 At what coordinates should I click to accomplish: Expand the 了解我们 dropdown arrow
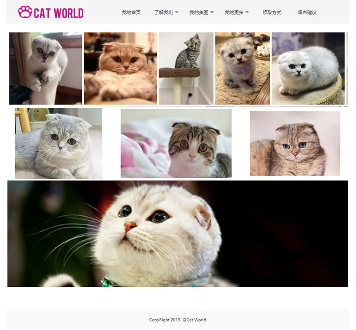coord(177,12)
